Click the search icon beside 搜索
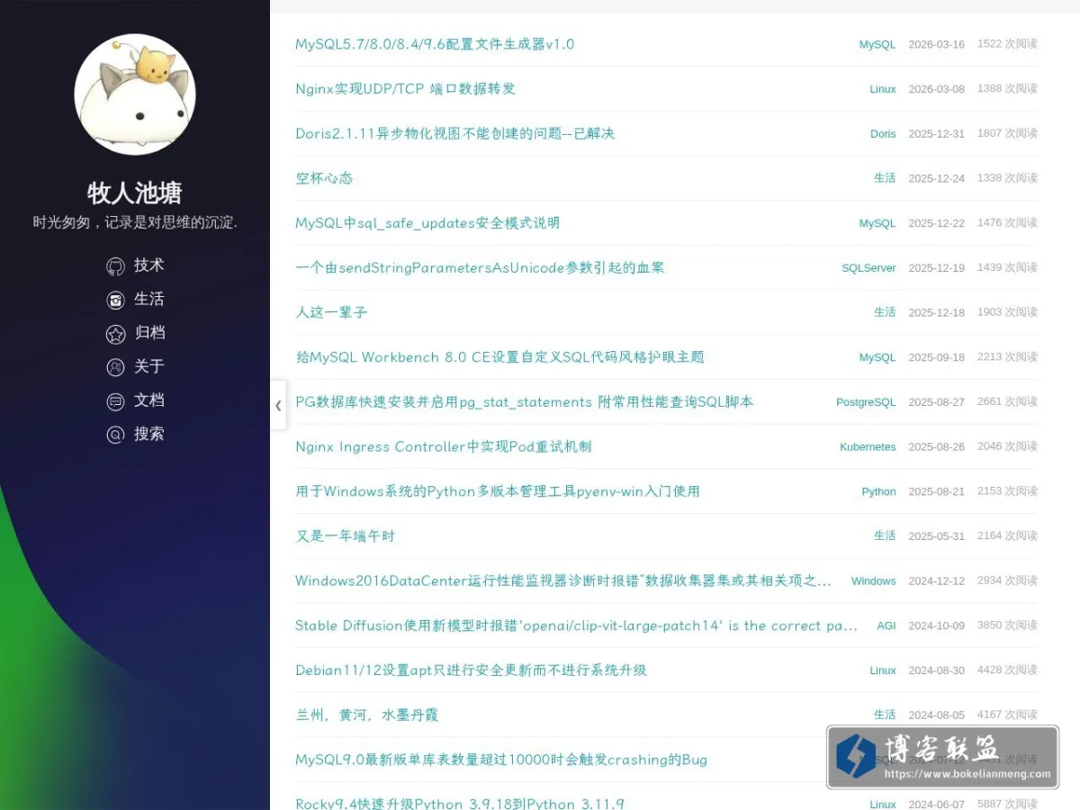 (115, 435)
